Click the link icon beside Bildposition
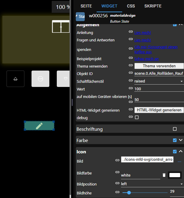This screenshot has height=198, width=184. [x=117, y=183]
